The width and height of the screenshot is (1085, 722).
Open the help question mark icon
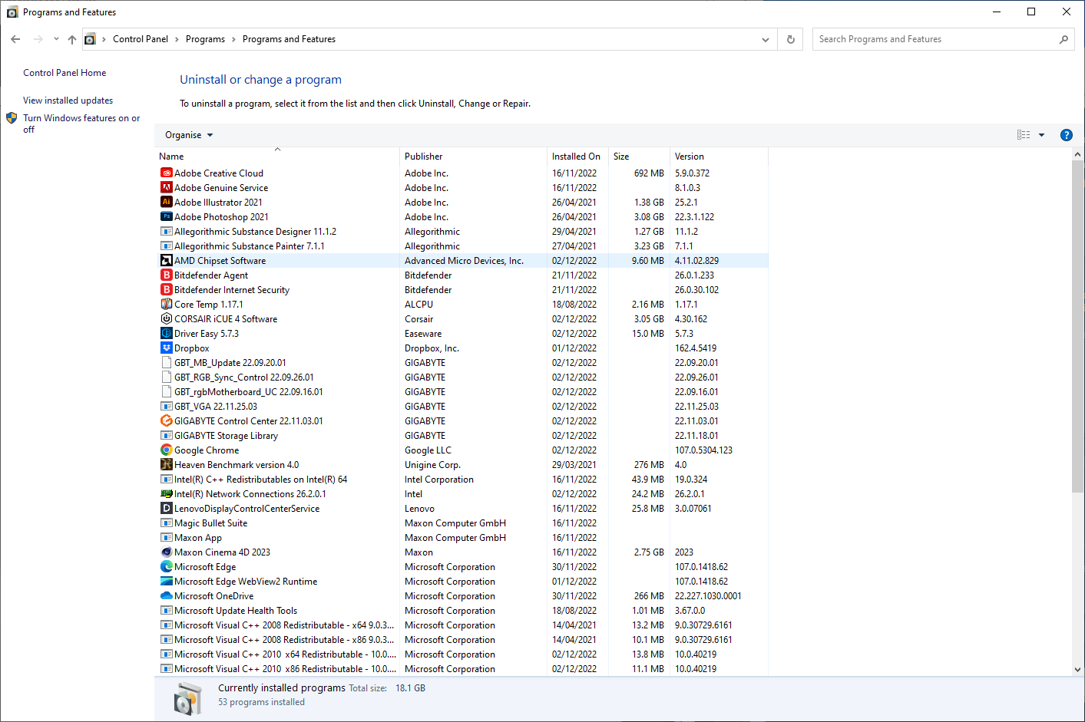(1066, 135)
